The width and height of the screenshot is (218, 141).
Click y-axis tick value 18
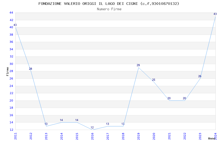11,108
